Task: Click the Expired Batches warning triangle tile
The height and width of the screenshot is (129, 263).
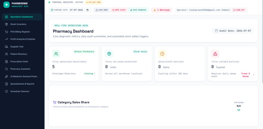Action: [x=215, y=54]
